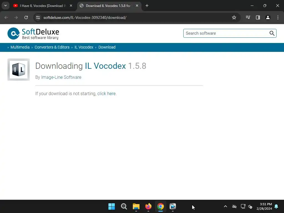The width and height of the screenshot is (284, 213).
Task: Open Chrome from the taskbar
Action: 161,206
